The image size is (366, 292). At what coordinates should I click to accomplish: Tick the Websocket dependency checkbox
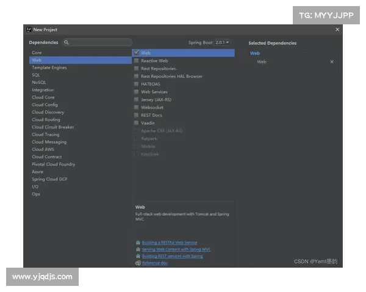tap(137, 108)
